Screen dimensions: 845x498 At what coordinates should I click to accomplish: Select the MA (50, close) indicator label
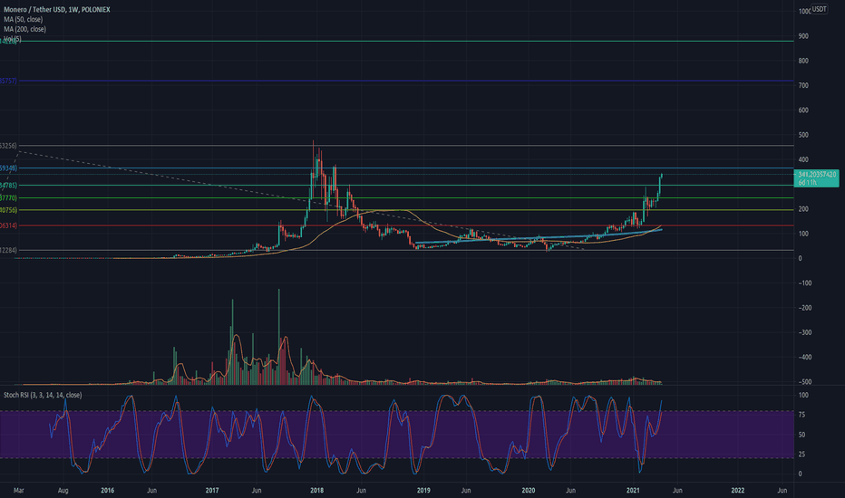[x=24, y=19]
